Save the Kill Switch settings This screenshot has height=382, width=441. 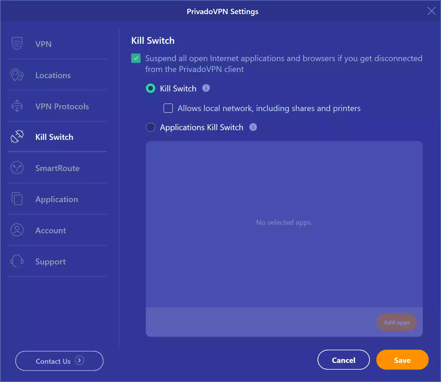(402, 360)
